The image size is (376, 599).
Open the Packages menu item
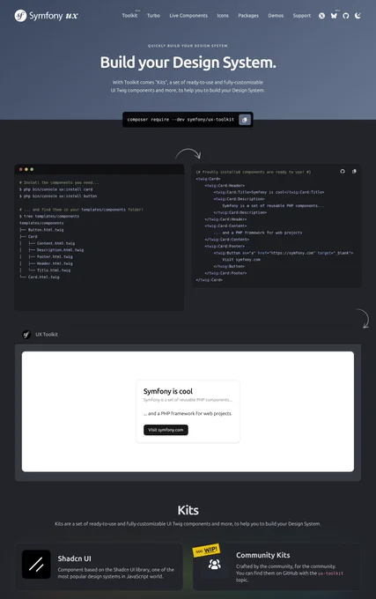coord(248,16)
